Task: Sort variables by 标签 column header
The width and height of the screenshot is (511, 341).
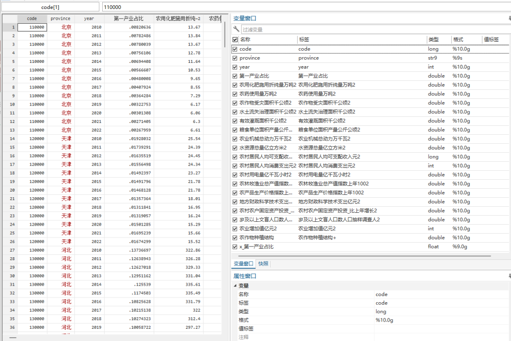Action: pos(362,39)
